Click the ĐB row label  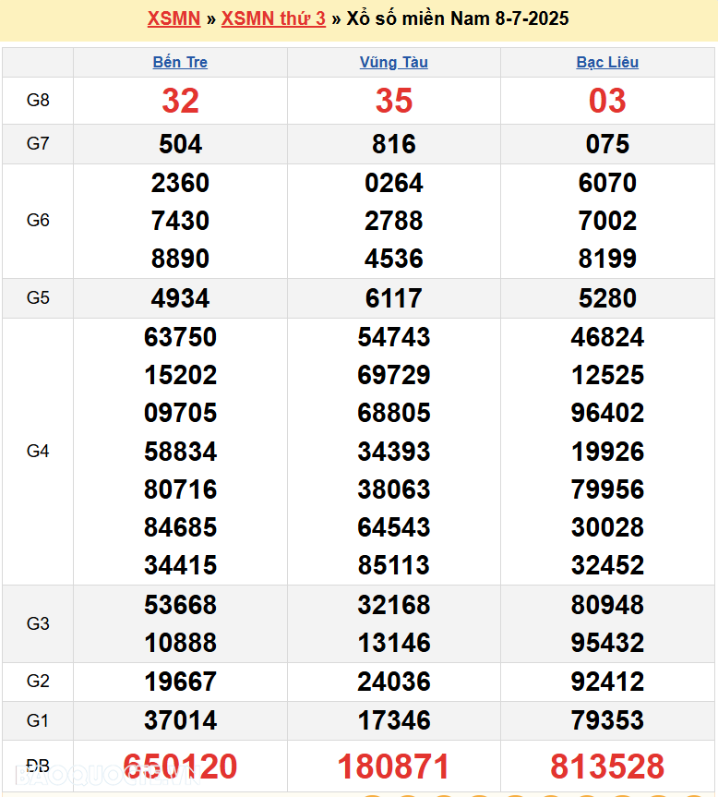38,766
